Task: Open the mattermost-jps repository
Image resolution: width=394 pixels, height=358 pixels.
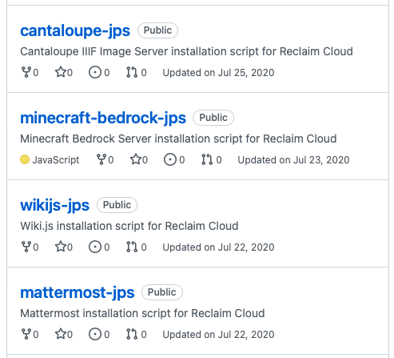Action: click(78, 292)
